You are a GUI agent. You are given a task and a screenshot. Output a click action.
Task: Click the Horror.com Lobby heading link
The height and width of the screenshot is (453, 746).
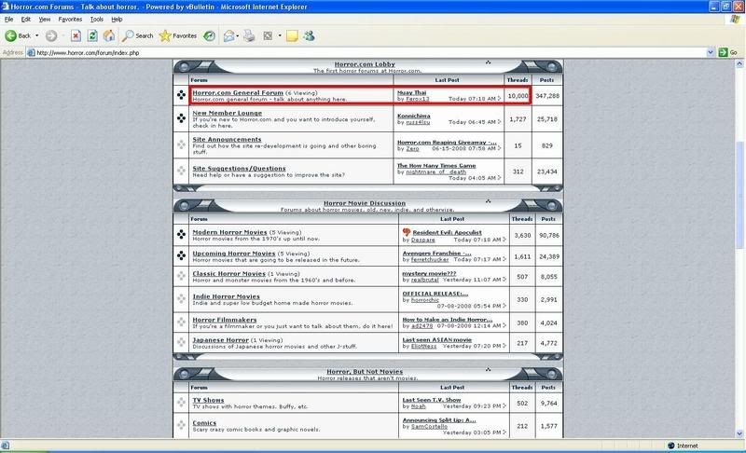[365, 64]
